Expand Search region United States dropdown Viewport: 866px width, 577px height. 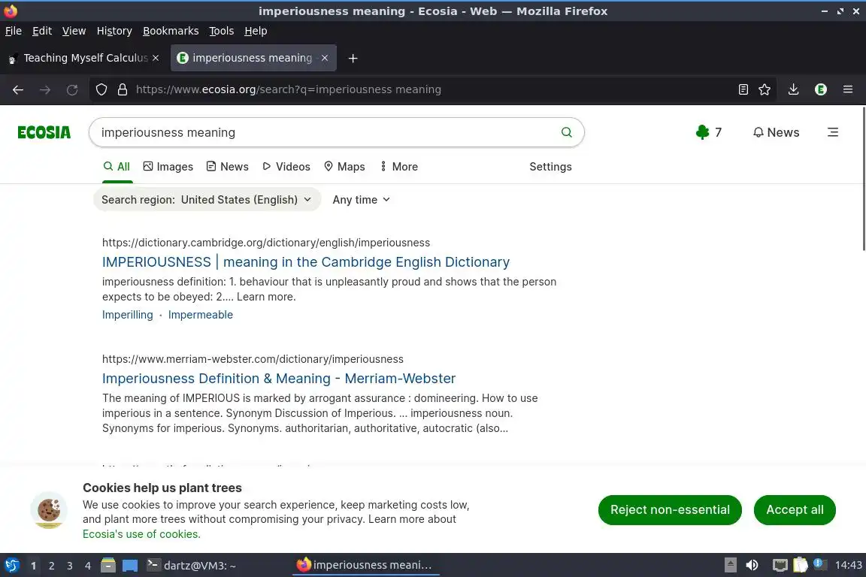click(207, 200)
